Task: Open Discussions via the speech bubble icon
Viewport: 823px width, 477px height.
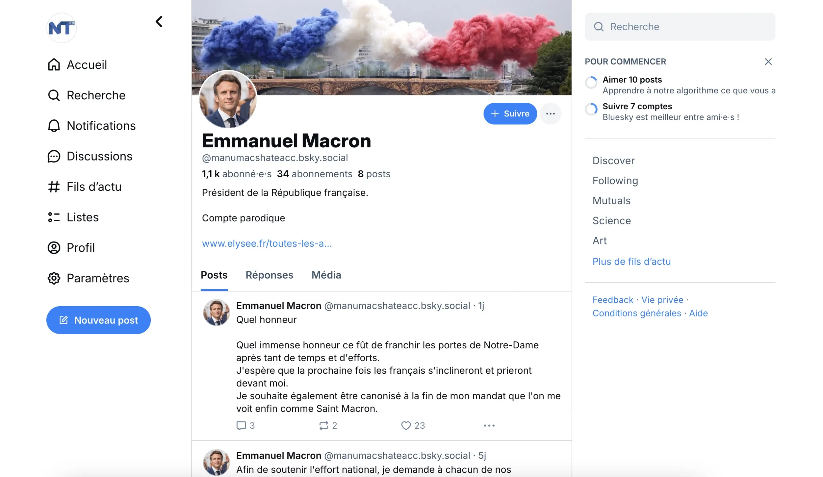Action: 54,156
